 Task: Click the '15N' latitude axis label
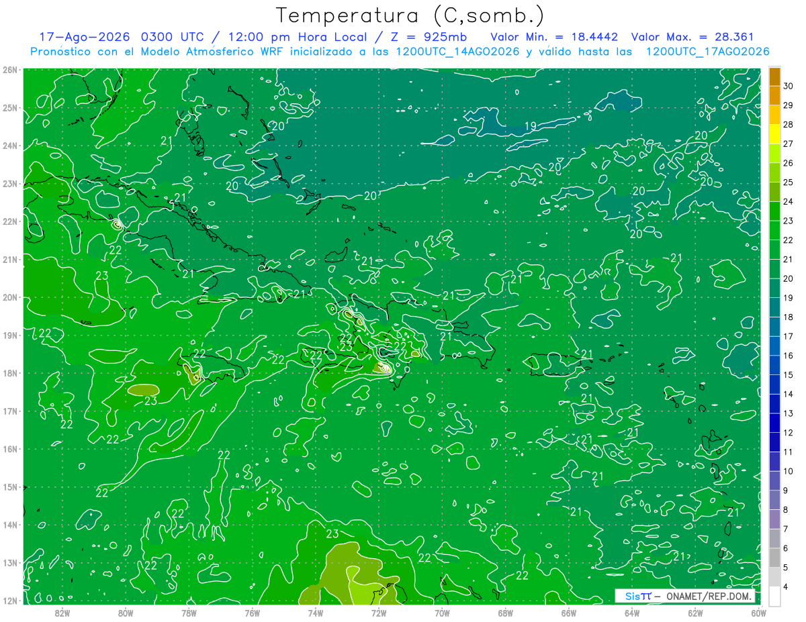click(10, 486)
